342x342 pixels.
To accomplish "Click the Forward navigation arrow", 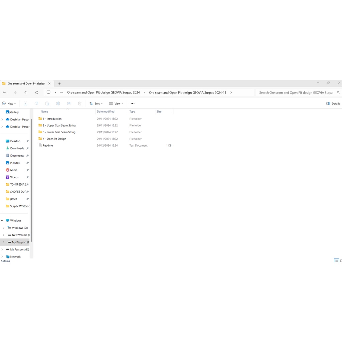I will tap(15, 93).
